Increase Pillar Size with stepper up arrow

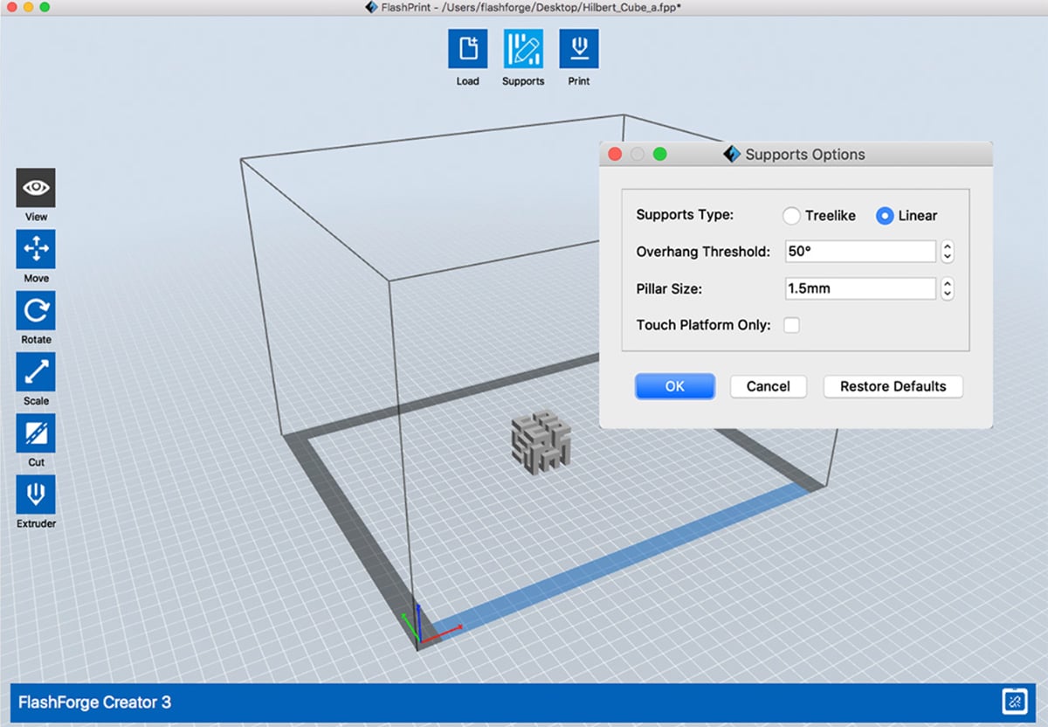[x=948, y=284]
